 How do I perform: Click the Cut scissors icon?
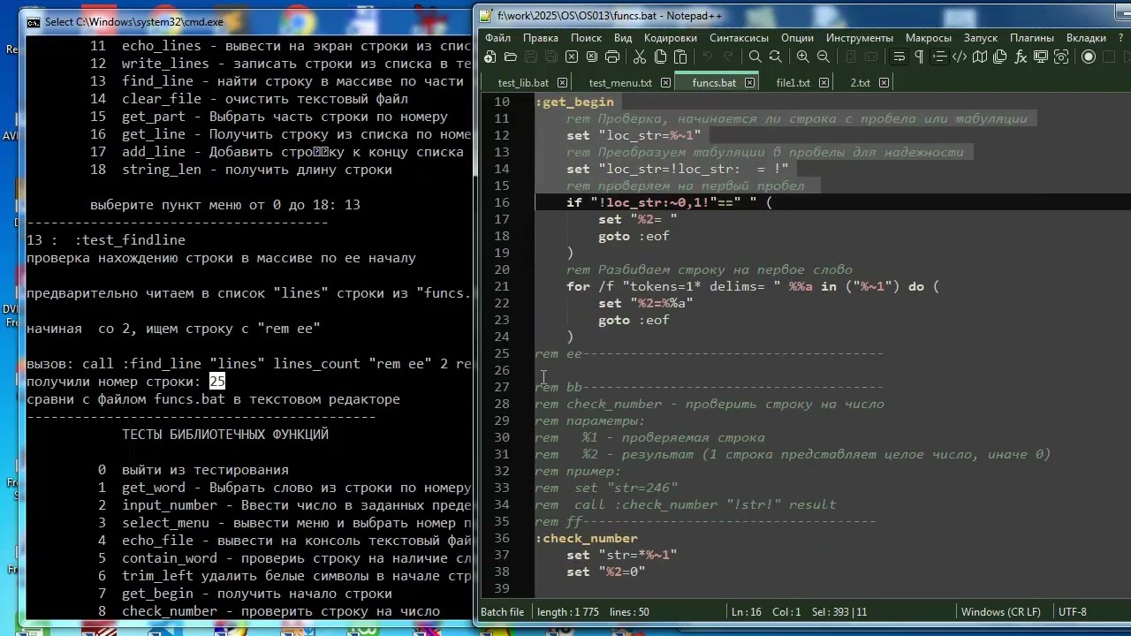coord(639,57)
